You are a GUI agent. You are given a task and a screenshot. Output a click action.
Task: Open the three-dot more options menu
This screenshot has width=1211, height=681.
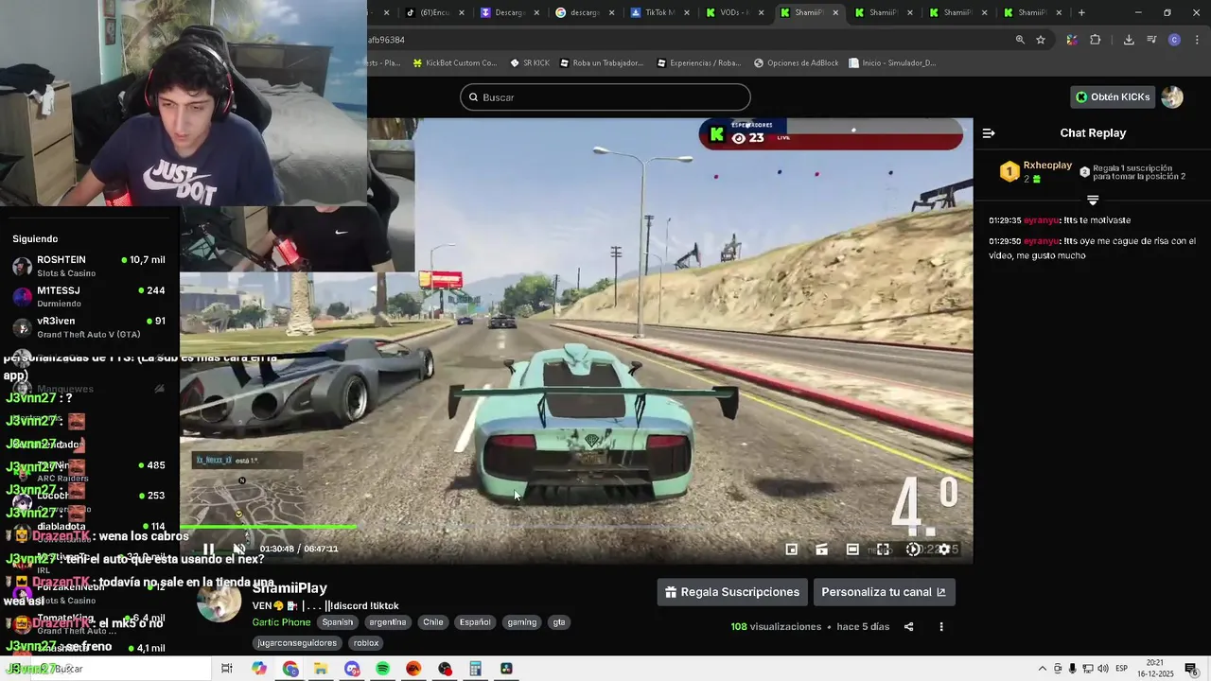(941, 626)
